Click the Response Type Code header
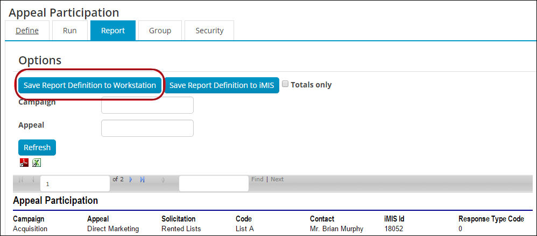537x236 pixels. coord(491,219)
